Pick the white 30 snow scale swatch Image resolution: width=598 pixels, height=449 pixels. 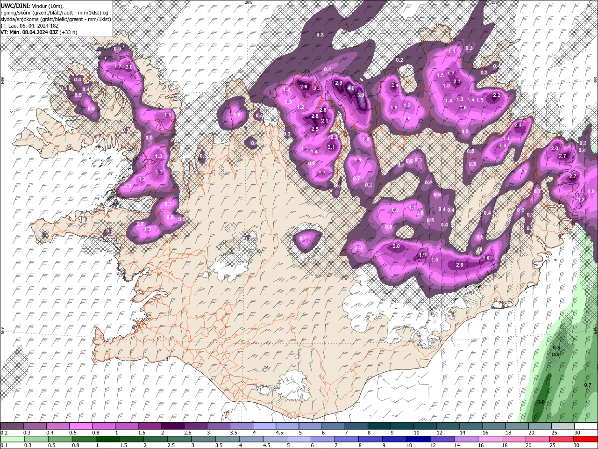[586, 426]
